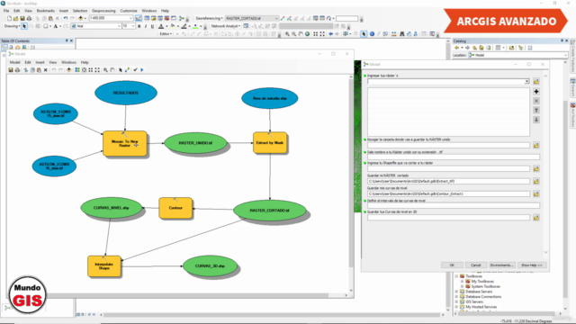Open the ArcToolbox side tab
This screenshot has height=324, width=576.
(572, 115)
